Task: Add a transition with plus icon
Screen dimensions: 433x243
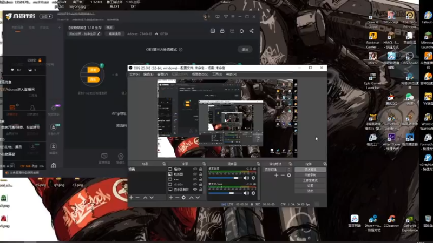Action: (276, 175)
